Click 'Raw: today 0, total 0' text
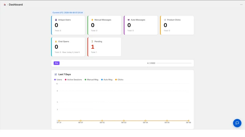 71,52
